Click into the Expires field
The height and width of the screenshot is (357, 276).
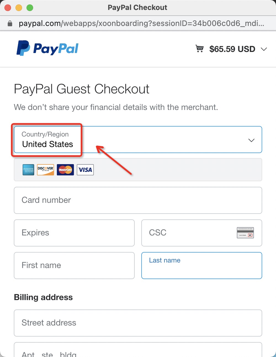74,233
